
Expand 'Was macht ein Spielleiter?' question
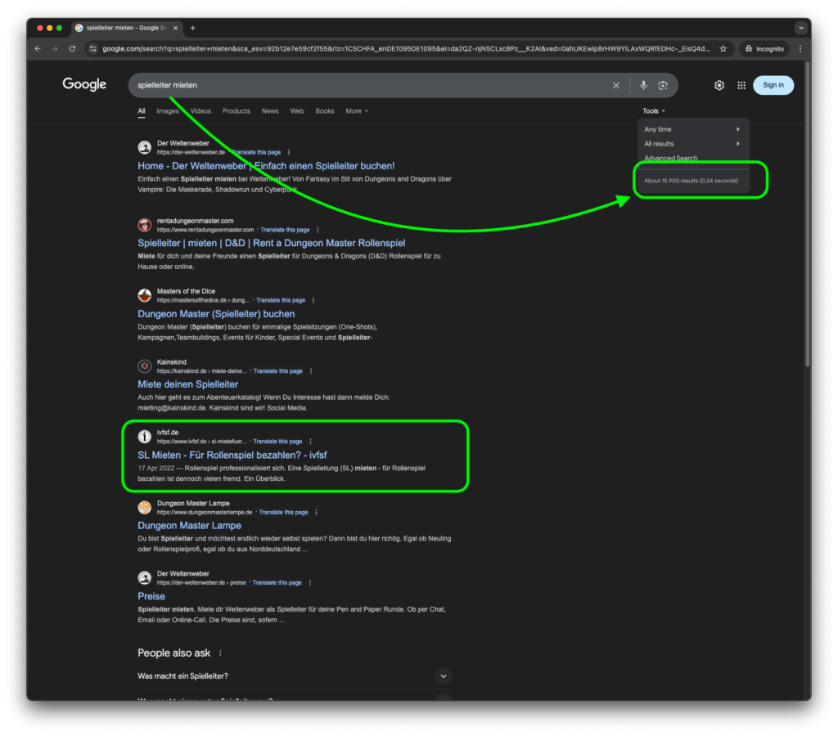[x=295, y=676]
